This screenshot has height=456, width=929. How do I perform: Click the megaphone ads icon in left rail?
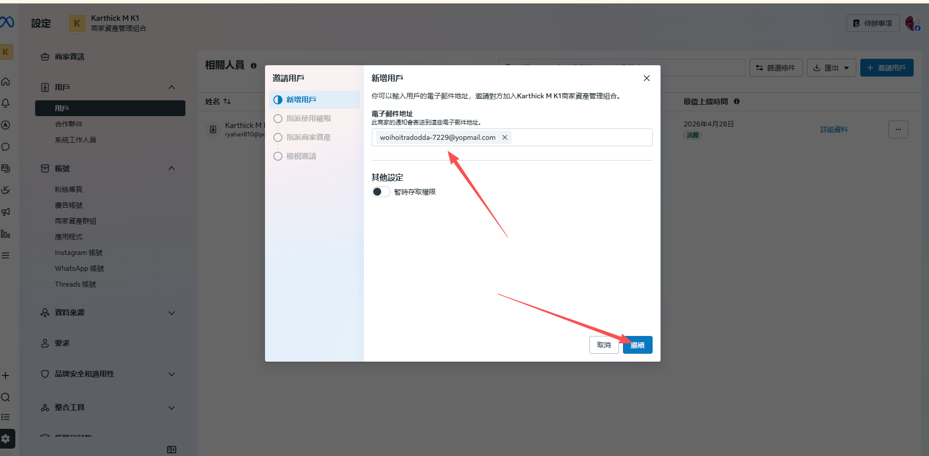pos(6,212)
